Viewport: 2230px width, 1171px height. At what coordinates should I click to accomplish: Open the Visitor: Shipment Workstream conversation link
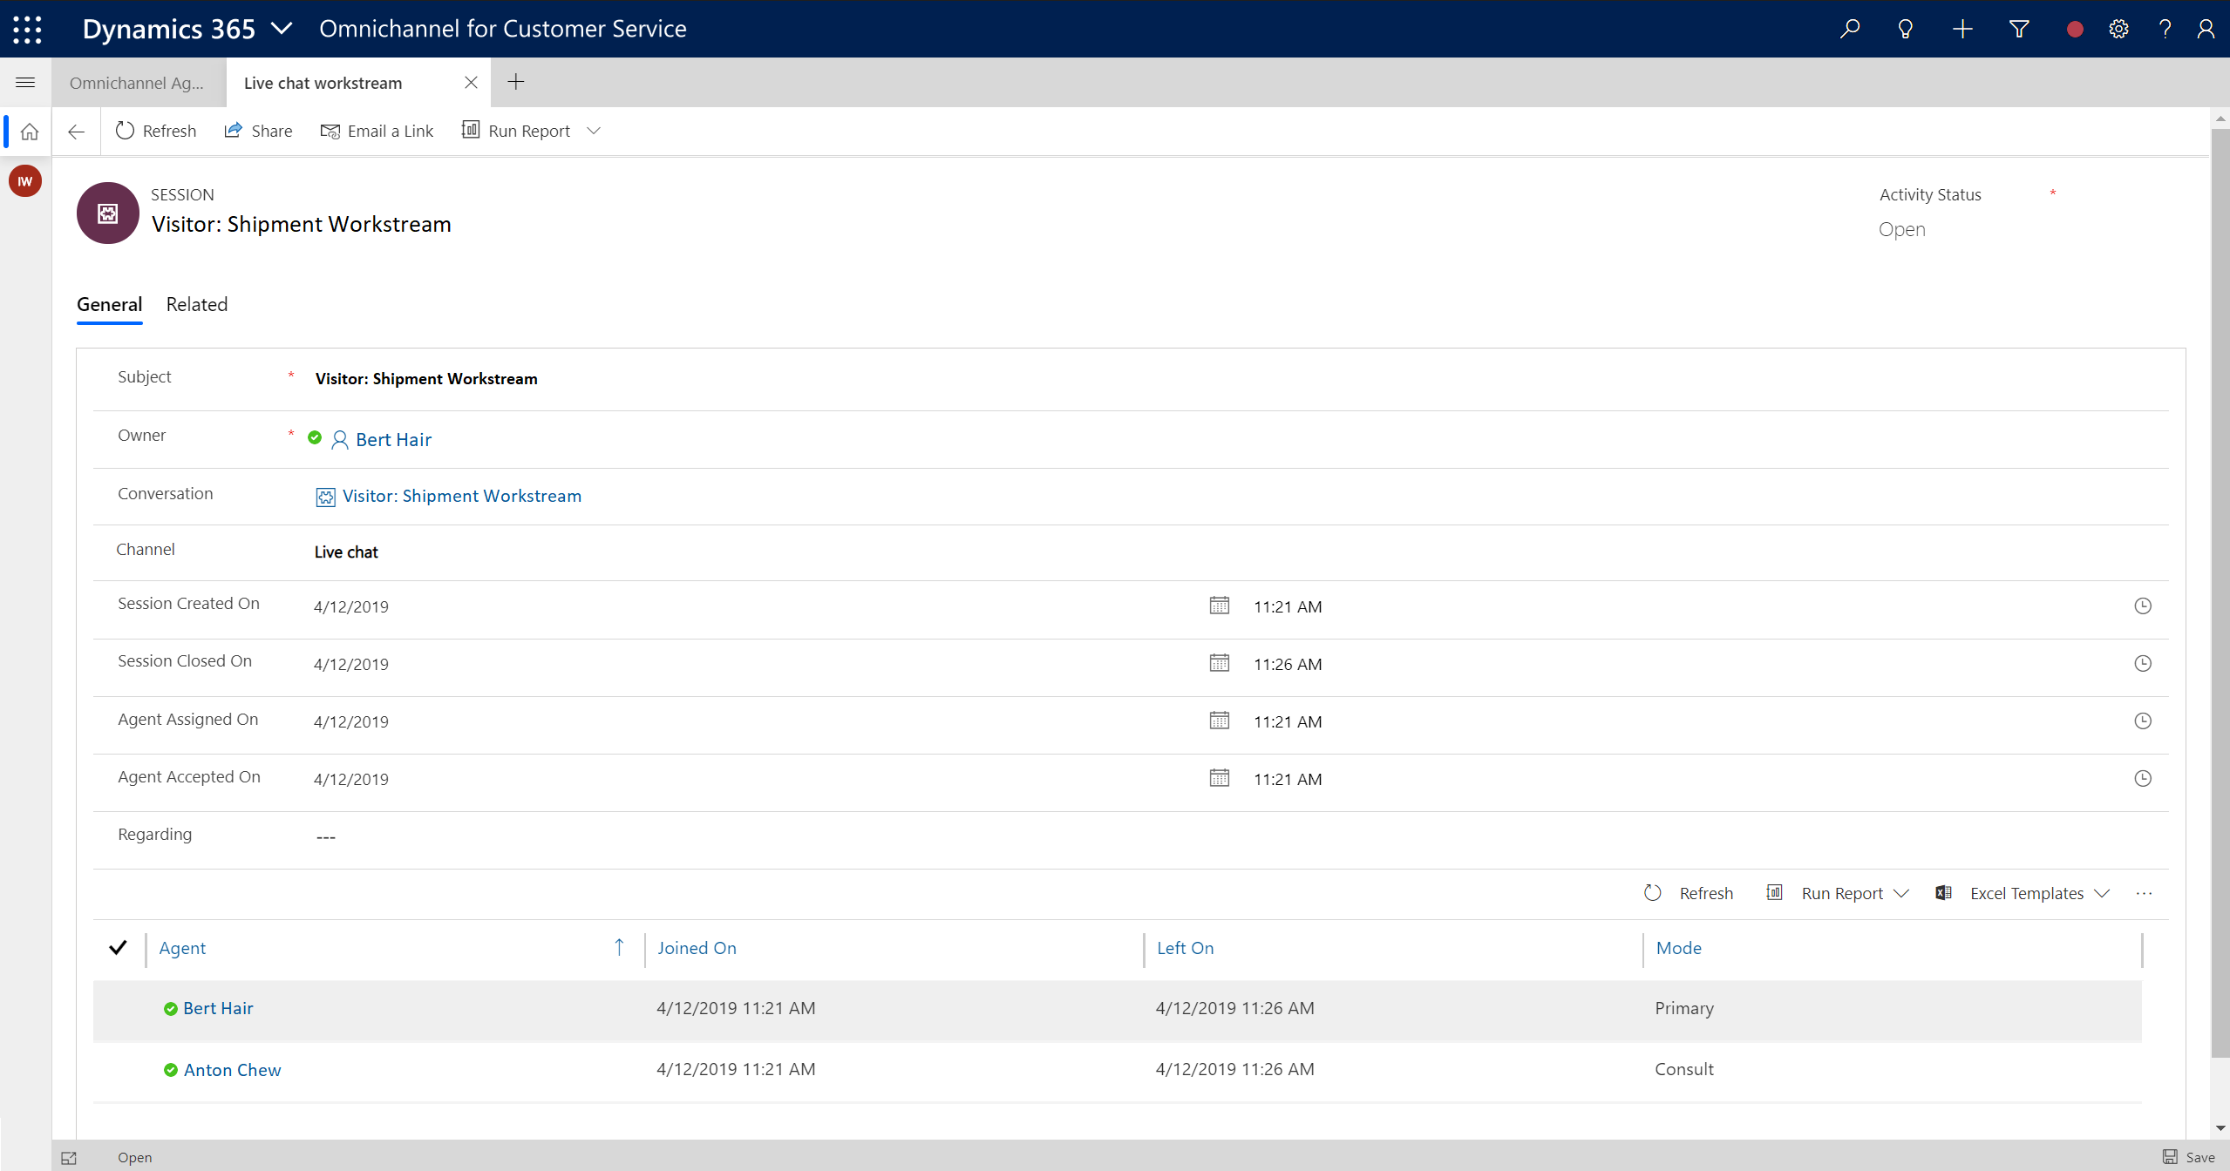pyautogui.click(x=460, y=494)
